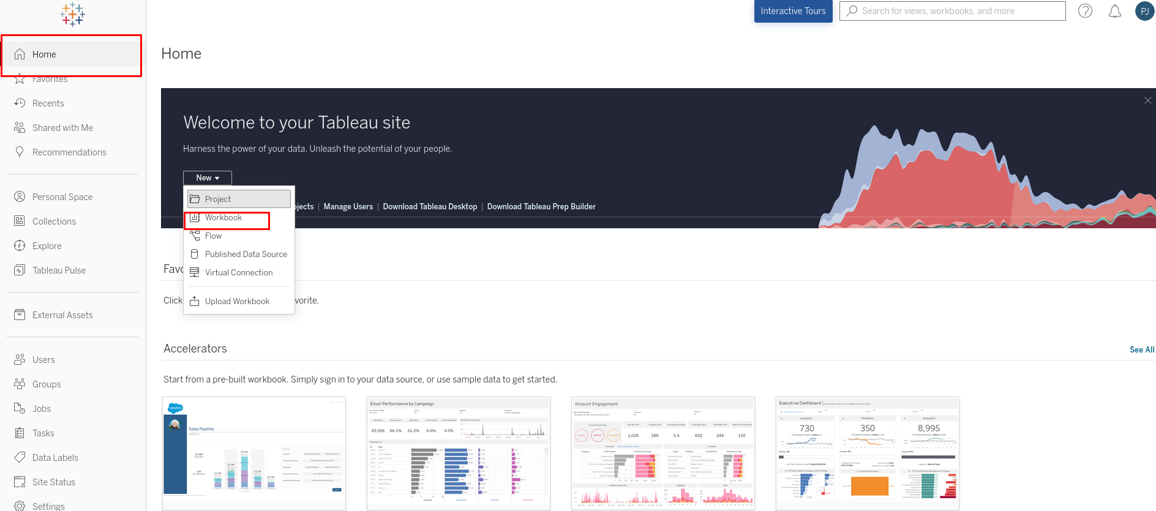Screen dimensions: 1156x511
Task: Click the Users icon in sidebar
Action: click(x=20, y=359)
